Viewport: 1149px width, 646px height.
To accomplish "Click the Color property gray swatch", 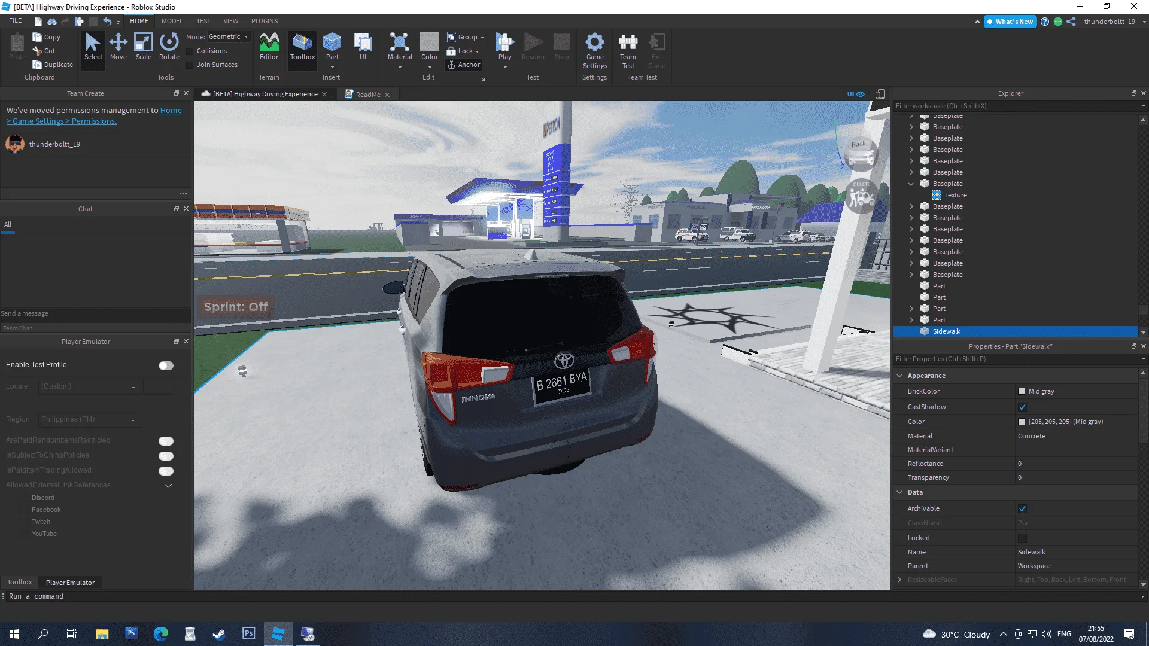I will pos(1022,422).
